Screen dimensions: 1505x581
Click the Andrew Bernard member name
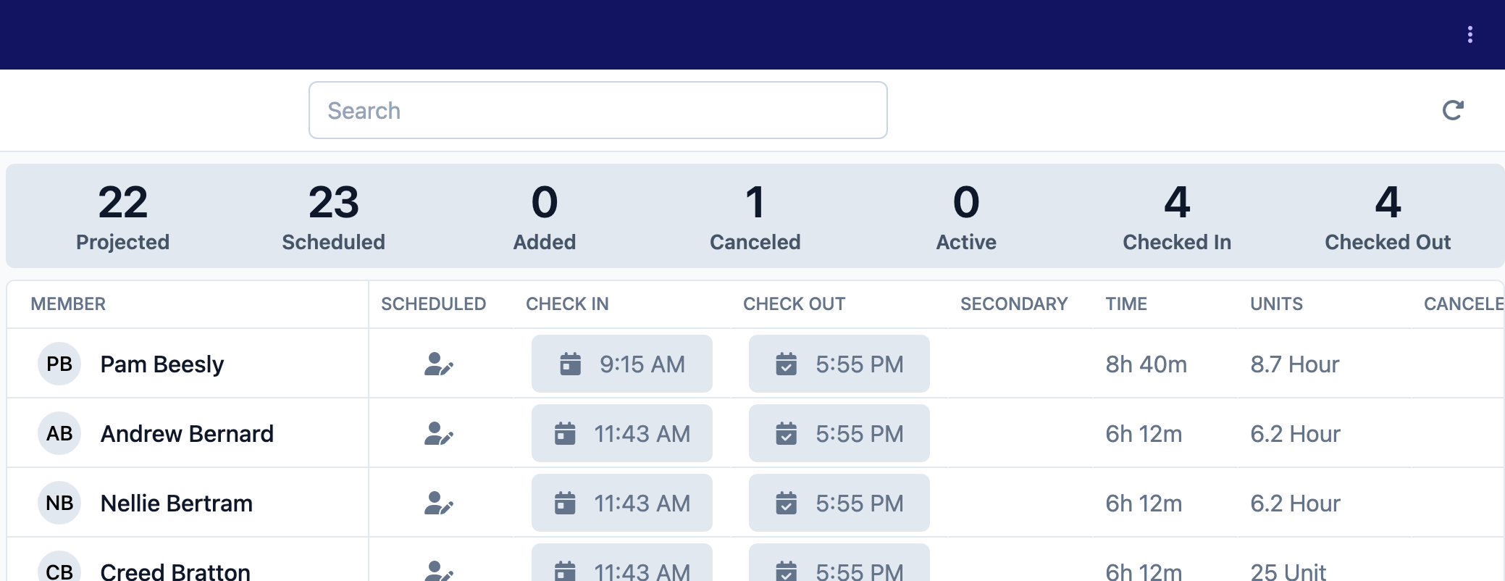pyautogui.click(x=187, y=433)
